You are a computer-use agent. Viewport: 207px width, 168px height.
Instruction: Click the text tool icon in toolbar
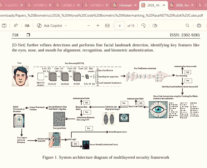pos(4,26)
